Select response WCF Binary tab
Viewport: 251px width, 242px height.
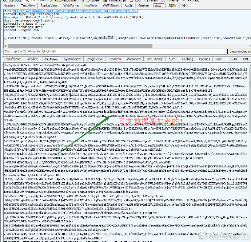pyautogui.click(x=155, y=59)
